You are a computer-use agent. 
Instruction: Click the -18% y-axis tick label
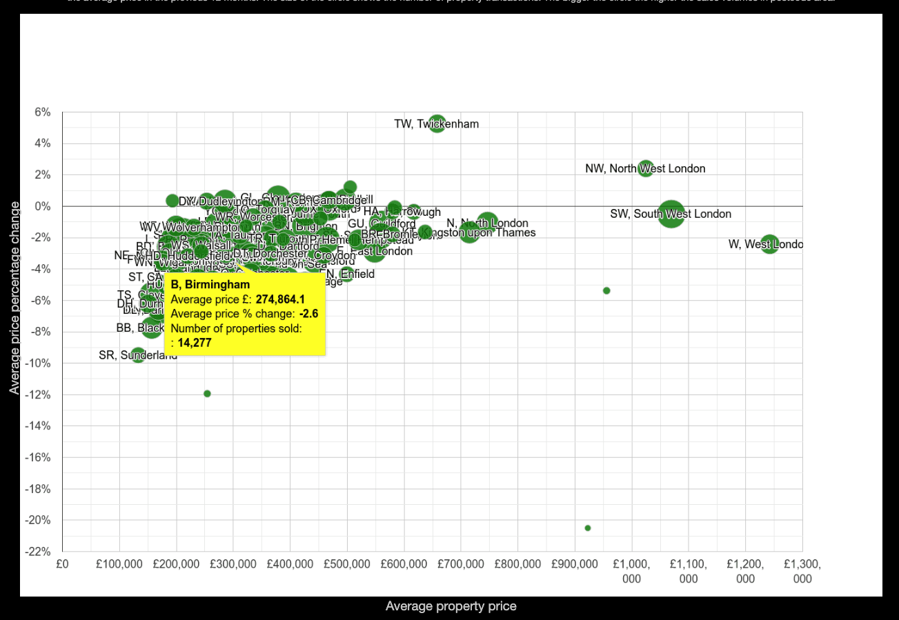click(38, 489)
